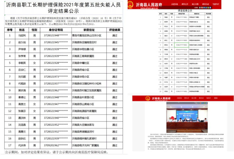Click www.yinan.gov.cn link in the top page header
The width and height of the screenshot is (234, 159).
tap(149, 8)
